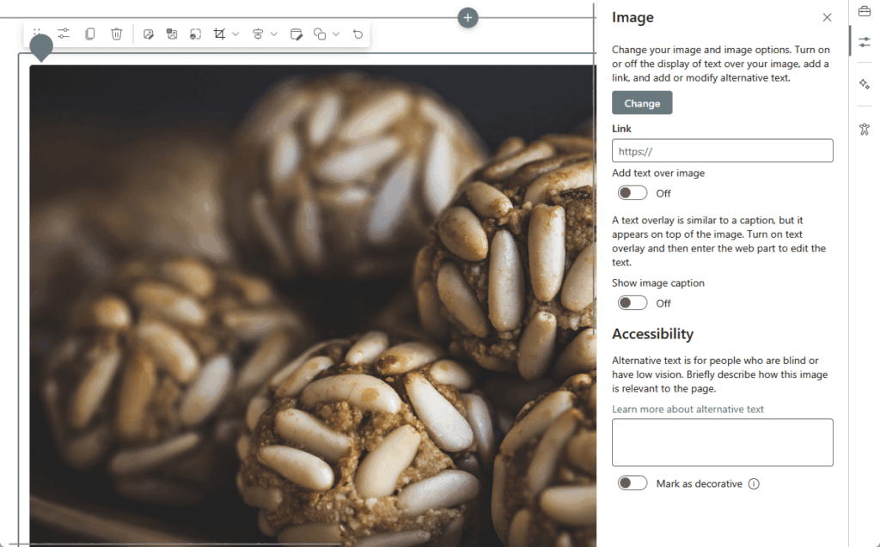Click the alternative text box
This screenshot has height=547, width=880.
click(x=722, y=442)
